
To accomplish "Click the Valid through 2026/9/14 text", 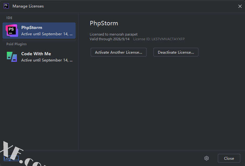I will pyautogui.click(x=109, y=39).
